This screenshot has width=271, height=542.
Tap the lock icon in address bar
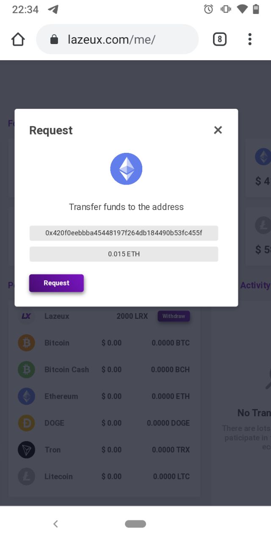click(54, 40)
